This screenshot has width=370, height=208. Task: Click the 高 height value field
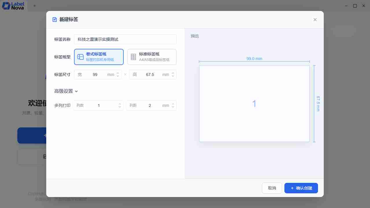click(150, 75)
